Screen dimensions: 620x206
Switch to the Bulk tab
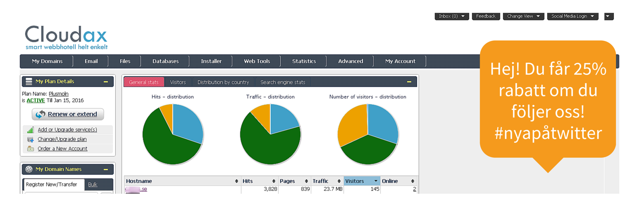93,185
